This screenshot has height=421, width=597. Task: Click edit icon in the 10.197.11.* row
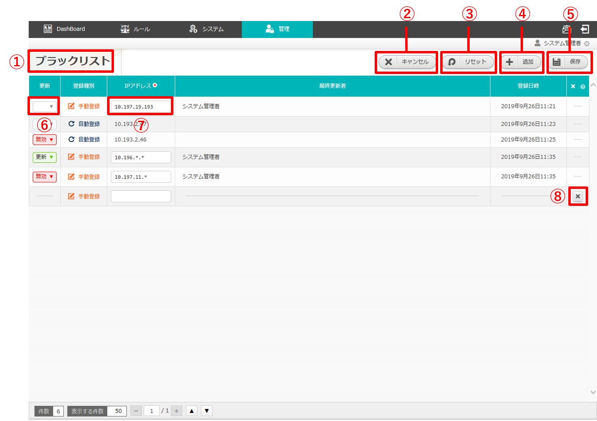click(x=71, y=176)
